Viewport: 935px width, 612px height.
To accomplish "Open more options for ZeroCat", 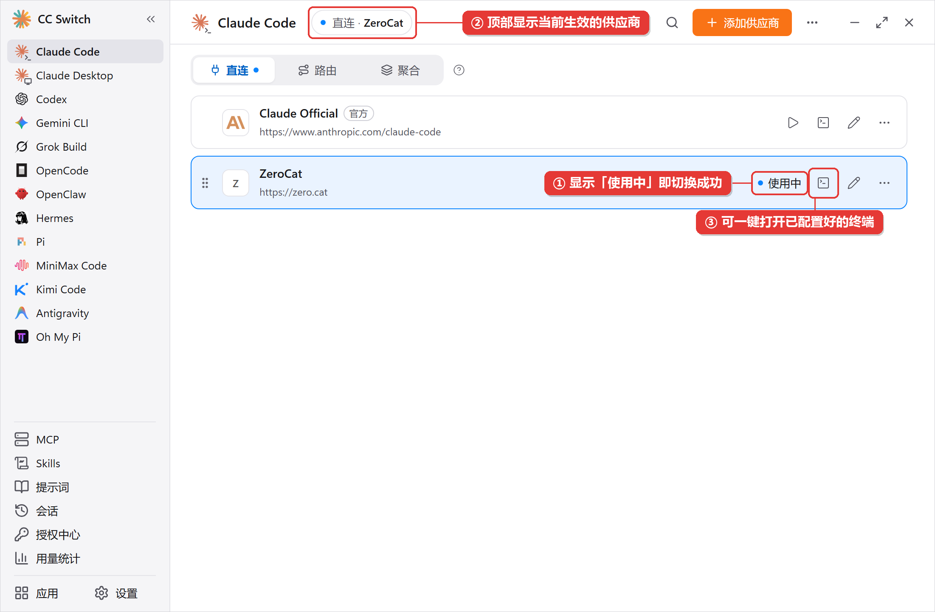I will (884, 183).
